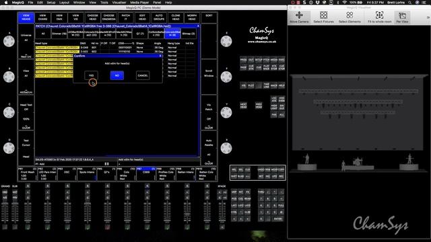This screenshot has width=431, height=242.
Task: Select the PB1 Front Wash playback
Action: point(28,174)
